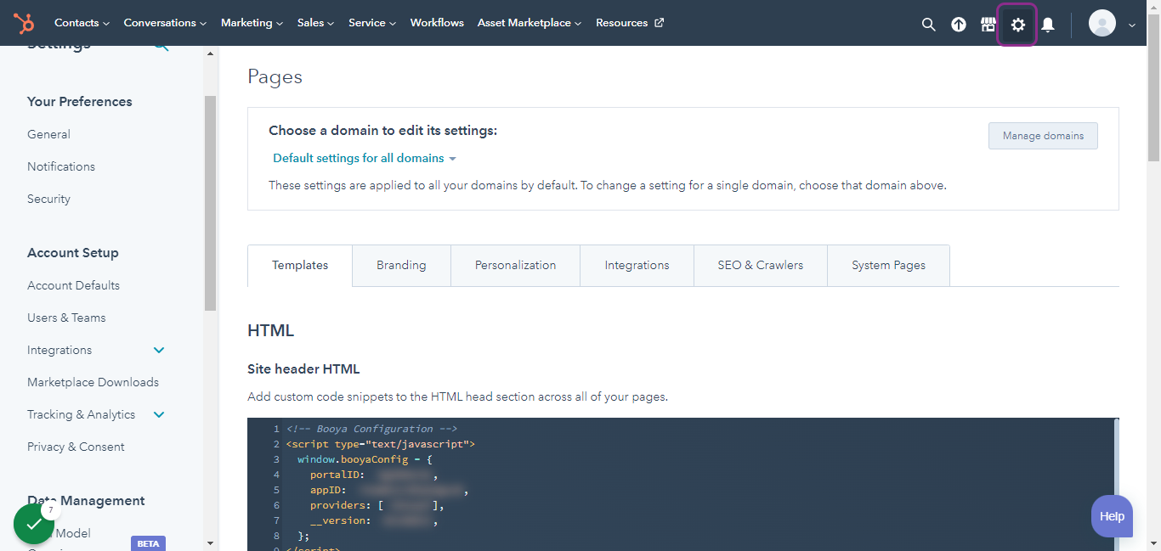This screenshot has width=1161, height=551.
Task: Switch to the Personalization tab
Action: (x=515, y=266)
